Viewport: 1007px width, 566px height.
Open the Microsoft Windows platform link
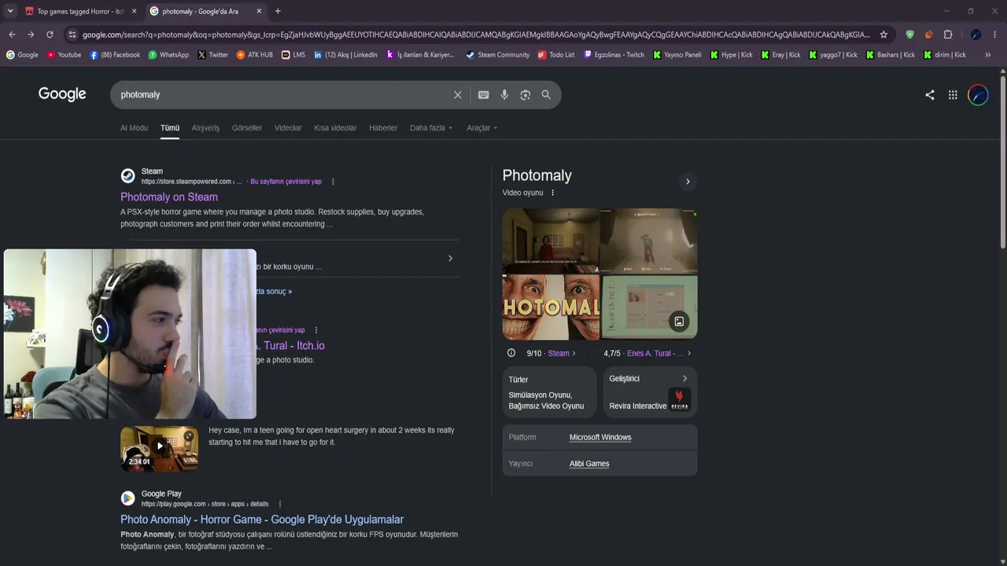point(600,437)
